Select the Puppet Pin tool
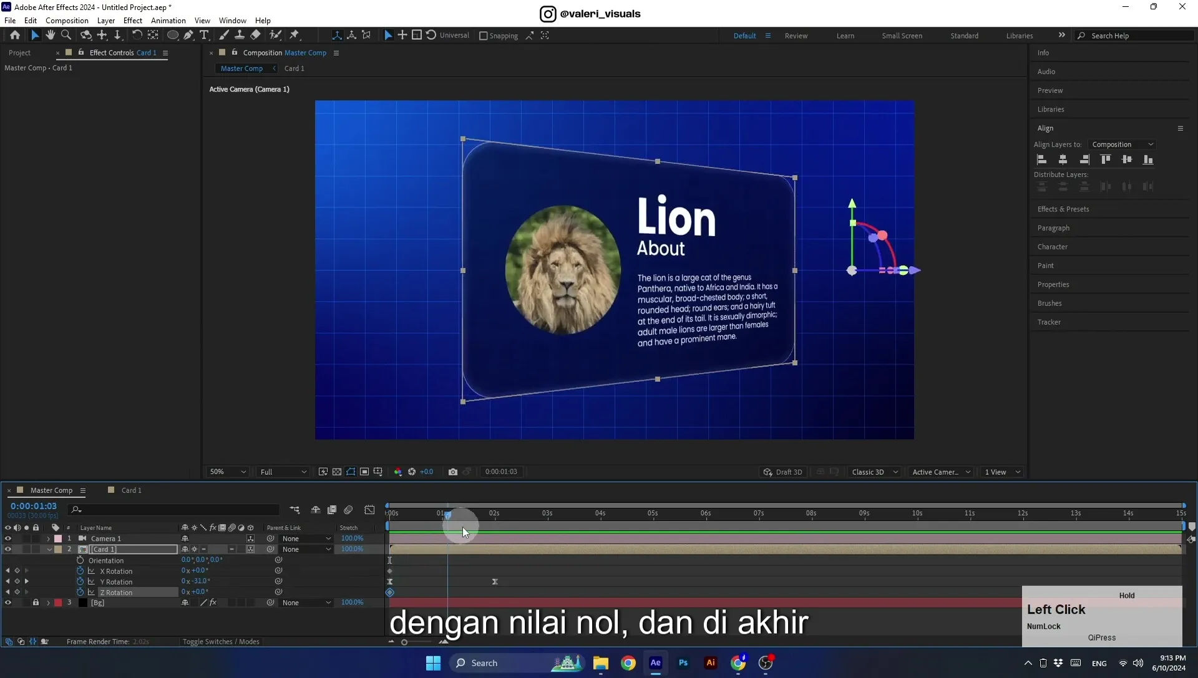The image size is (1198, 678). tap(295, 35)
